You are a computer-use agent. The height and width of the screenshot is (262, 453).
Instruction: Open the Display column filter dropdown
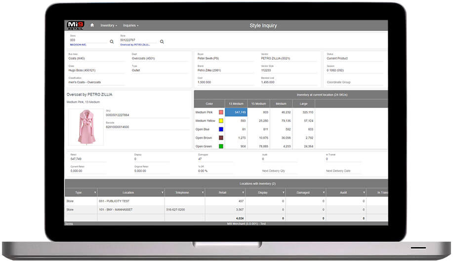pyautogui.click(x=284, y=192)
